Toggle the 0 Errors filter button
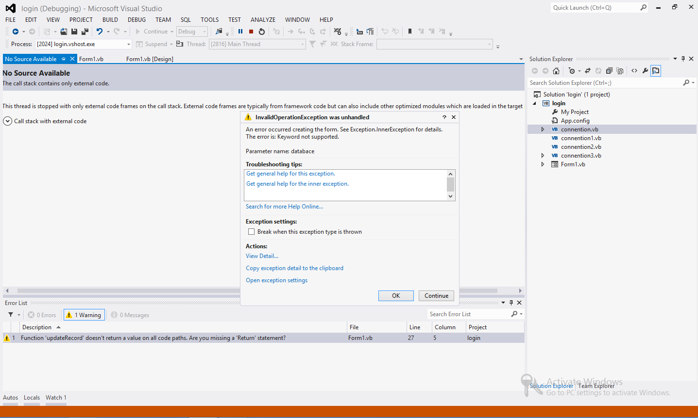698x418 pixels. click(x=42, y=315)
